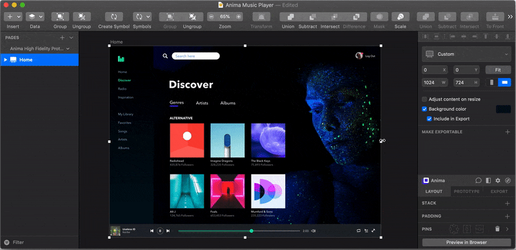Viewport: 516px width, 250px height.
Task: Click the Anima panel columns icon
Action: pos(488,180)
